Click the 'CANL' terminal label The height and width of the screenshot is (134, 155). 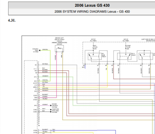35,110
